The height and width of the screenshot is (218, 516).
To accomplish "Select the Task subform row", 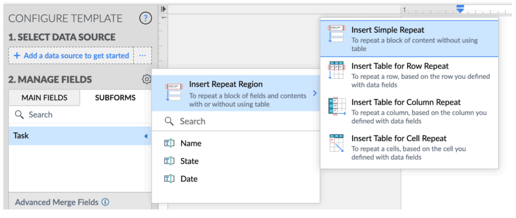I will [x=80, y=136].
